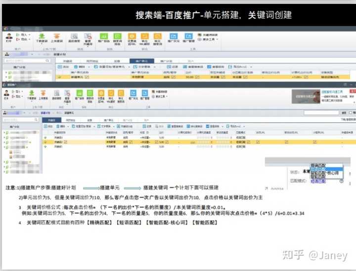Viewport: 356px width, 271px height.
Task: Open 导入 import dropdown in upper window
Action: (23, 35)
